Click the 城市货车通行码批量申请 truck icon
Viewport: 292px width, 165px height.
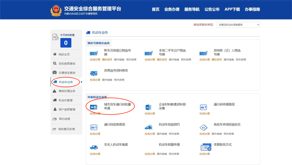(x=94, y=107)
